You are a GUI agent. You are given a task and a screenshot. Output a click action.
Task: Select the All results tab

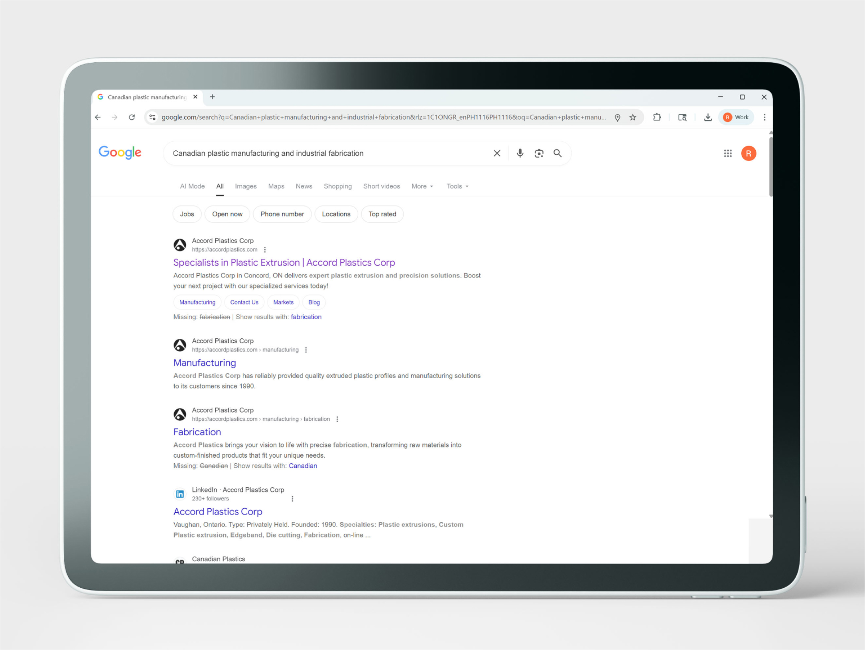pos(220,186)
